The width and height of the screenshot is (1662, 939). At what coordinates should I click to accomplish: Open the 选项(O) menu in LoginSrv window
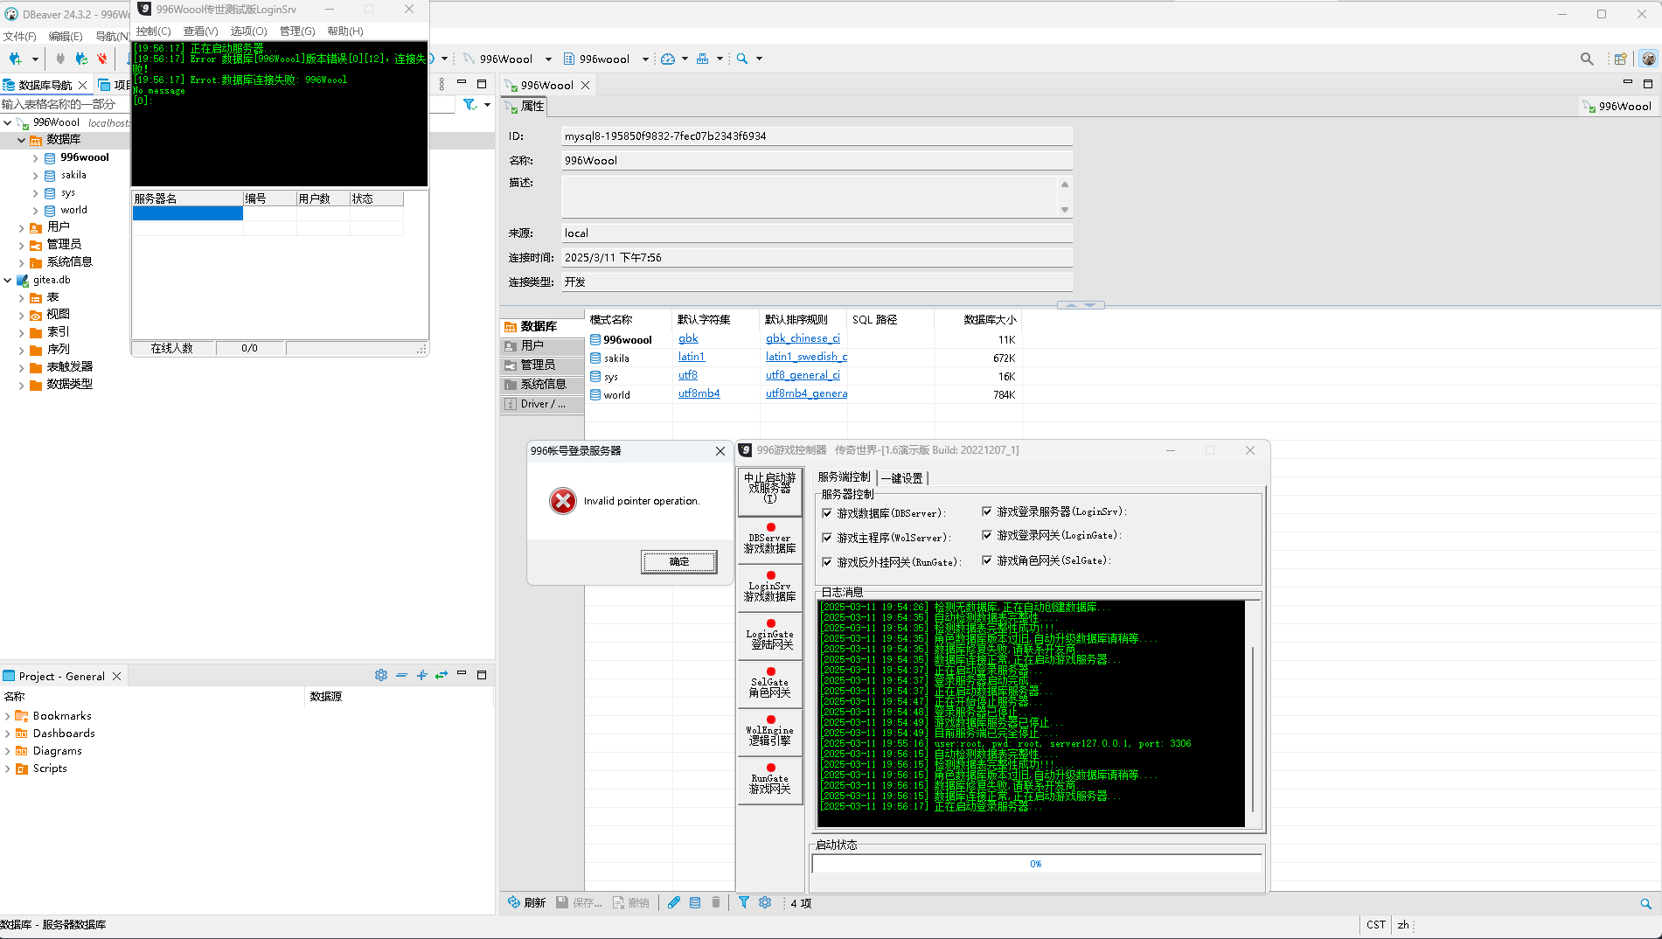click(x=248, y=31)
